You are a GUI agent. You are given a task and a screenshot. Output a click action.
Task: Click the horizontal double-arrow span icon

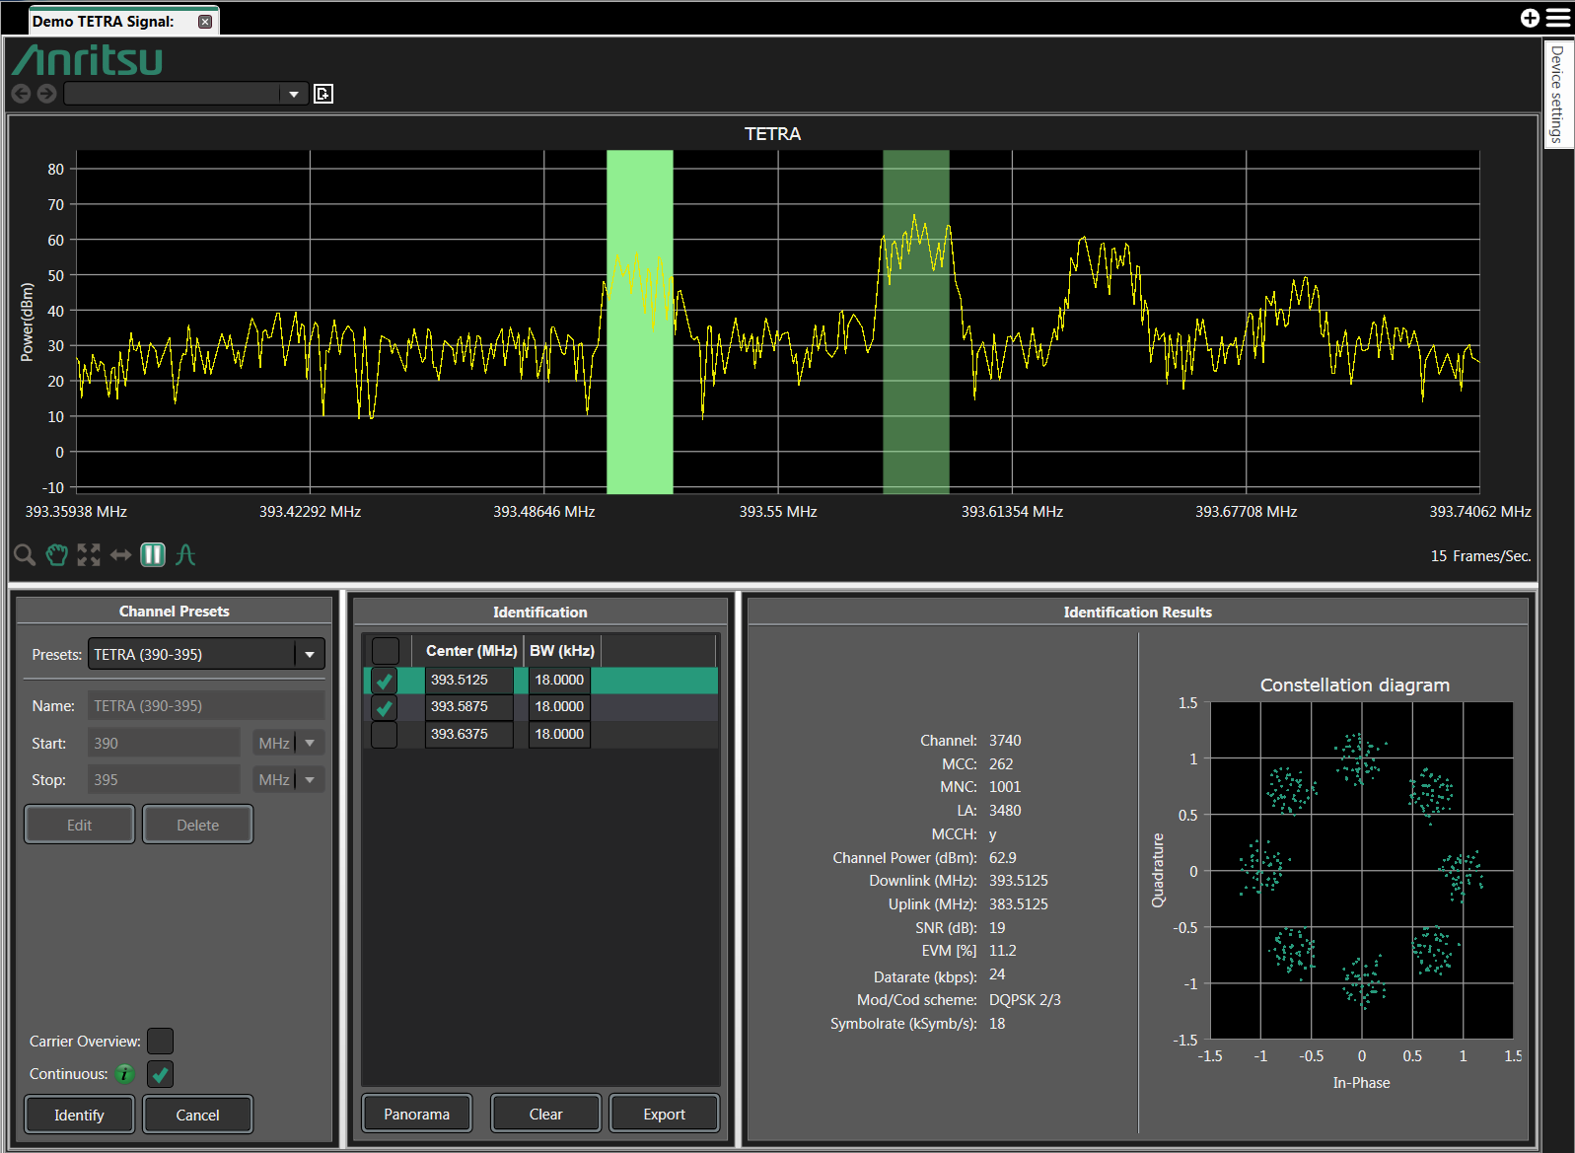click(x=120, y=555)
